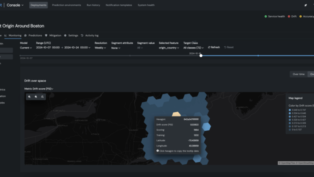This screenshot has width=314, height=177.
Task: Click the Training value 1202
Action: tap(196, 135)
